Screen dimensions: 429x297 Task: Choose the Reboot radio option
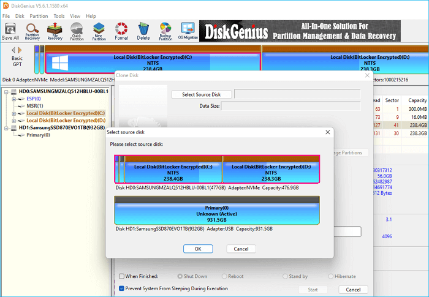224,276
